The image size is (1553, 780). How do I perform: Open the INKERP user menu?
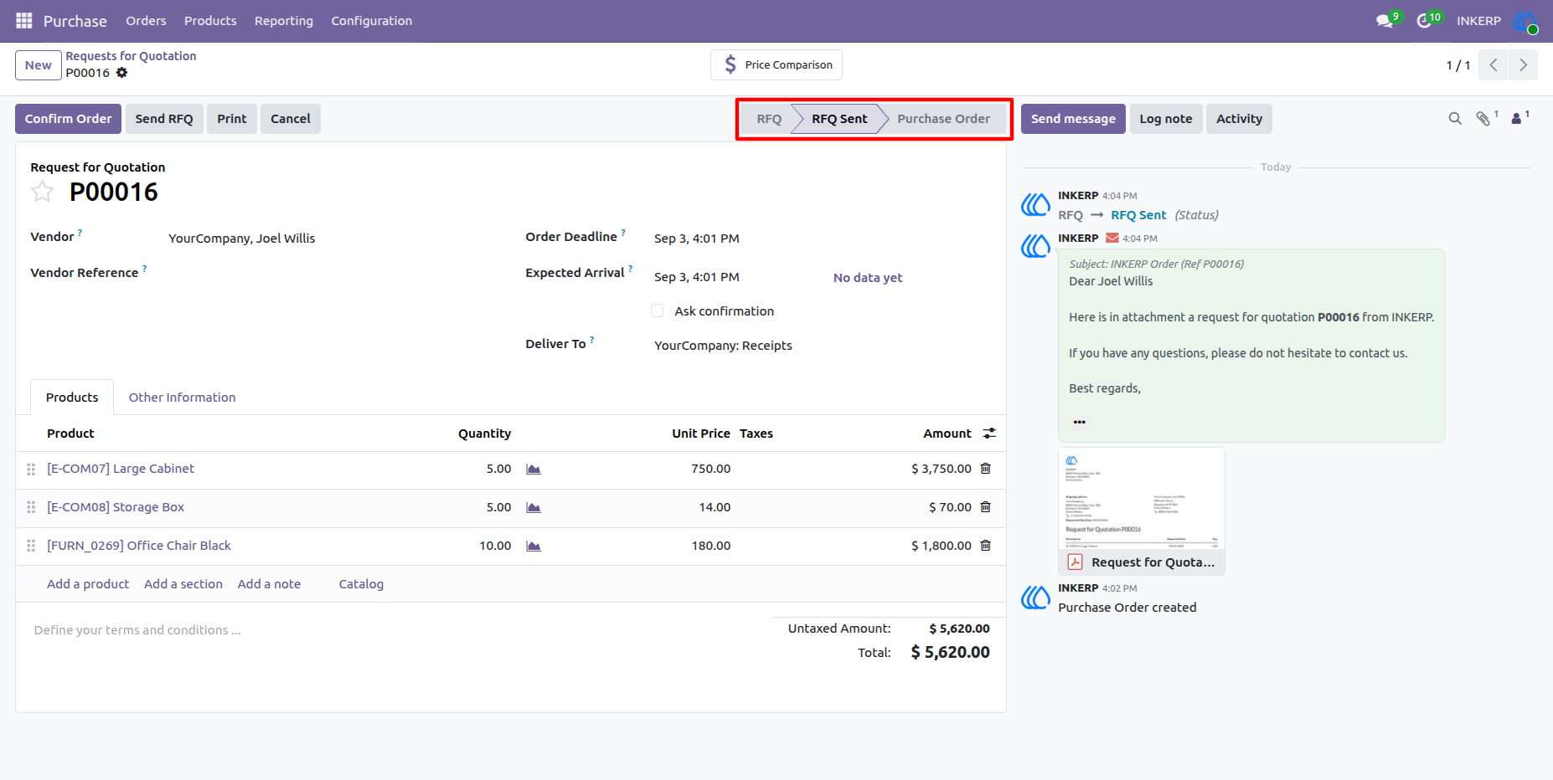tap(1496, 21)
